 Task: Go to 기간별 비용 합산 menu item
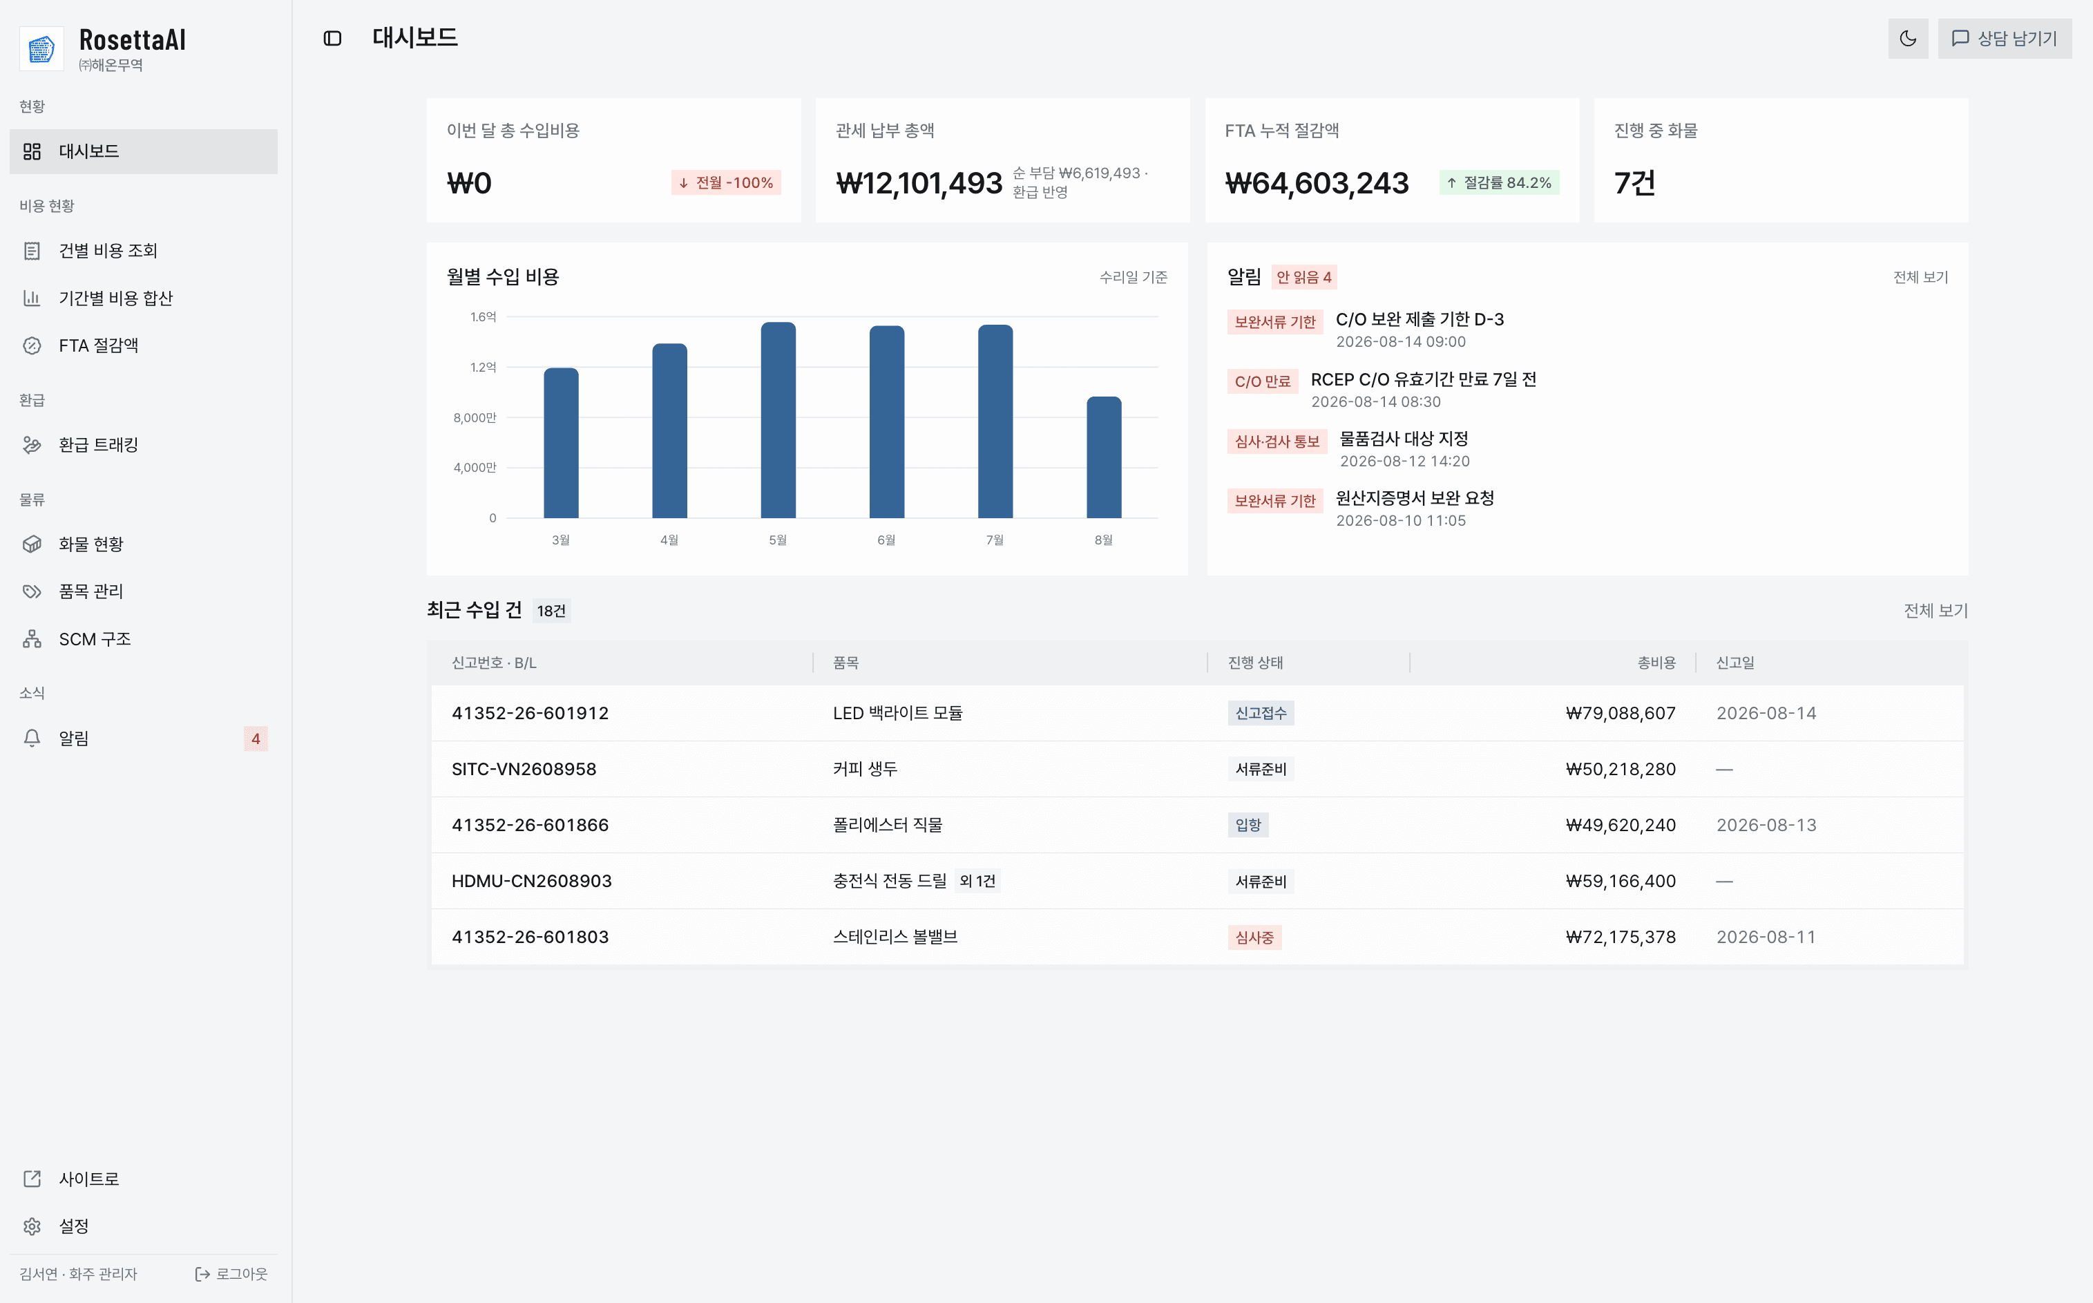tap(144, 298)
